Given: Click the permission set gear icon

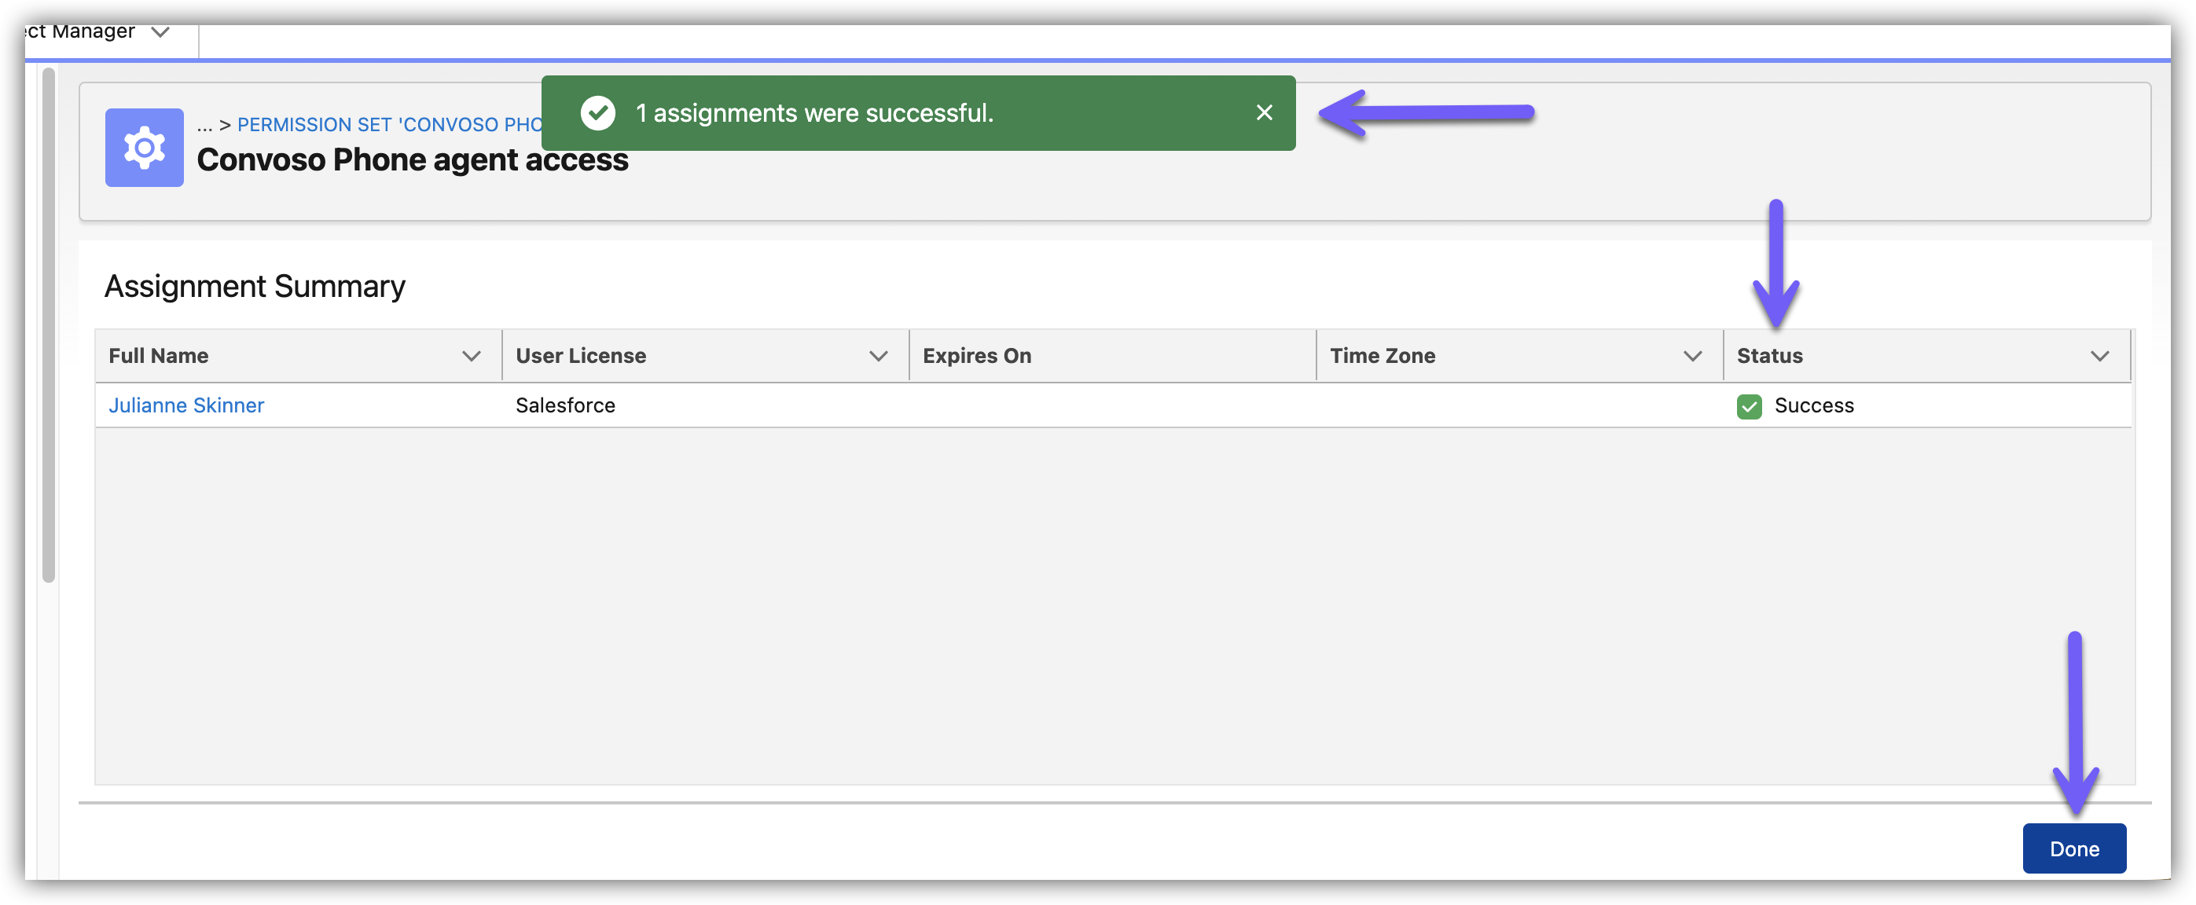Looking at the screenshot, I should point(144,148).
